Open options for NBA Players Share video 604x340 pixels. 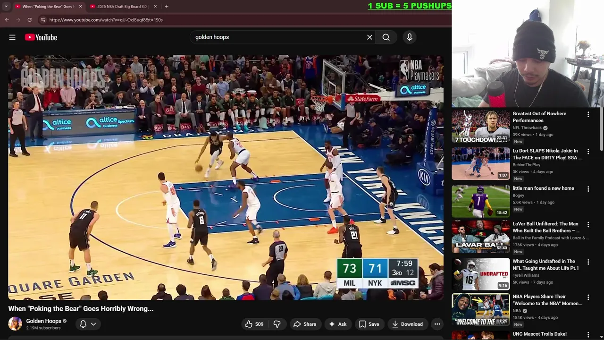pos(588,297)
